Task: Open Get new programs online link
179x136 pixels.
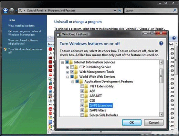Action: [x=24, y=33]
